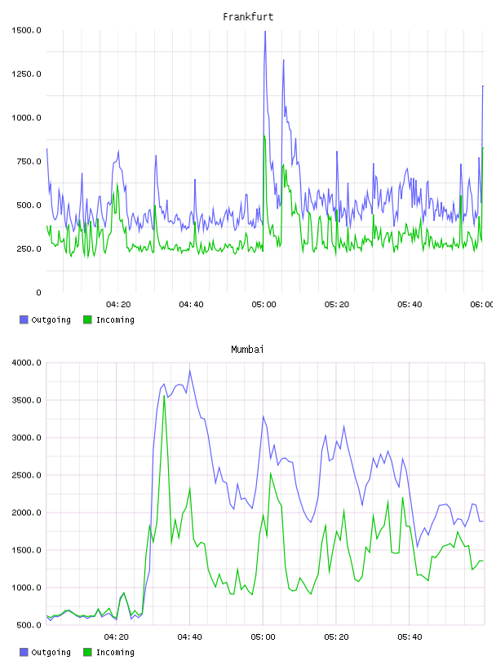This screenshot has height=665, width=496.
Task: Click the 1500.0 y-axis label on Frankfurt chart
Action: (26, 30)
